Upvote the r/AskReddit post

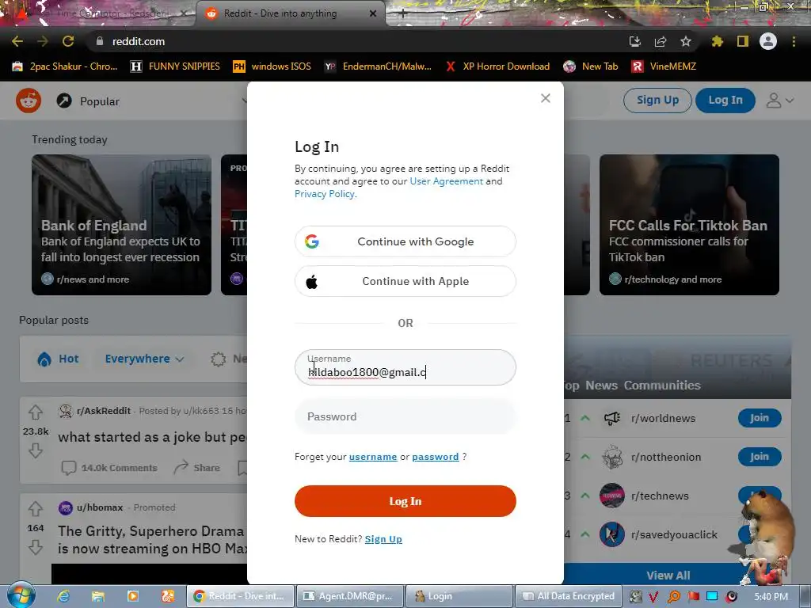pyautogui.click(x=35, y=412)
